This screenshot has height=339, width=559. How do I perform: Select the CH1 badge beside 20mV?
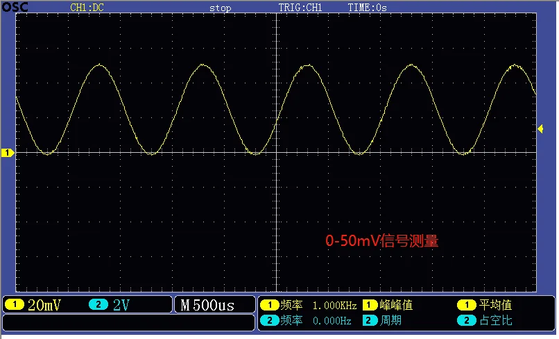point(15,305)
